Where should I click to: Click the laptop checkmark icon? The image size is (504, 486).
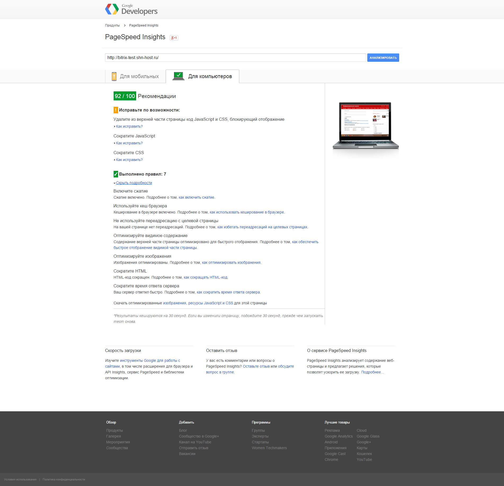(x=178, y=76)
